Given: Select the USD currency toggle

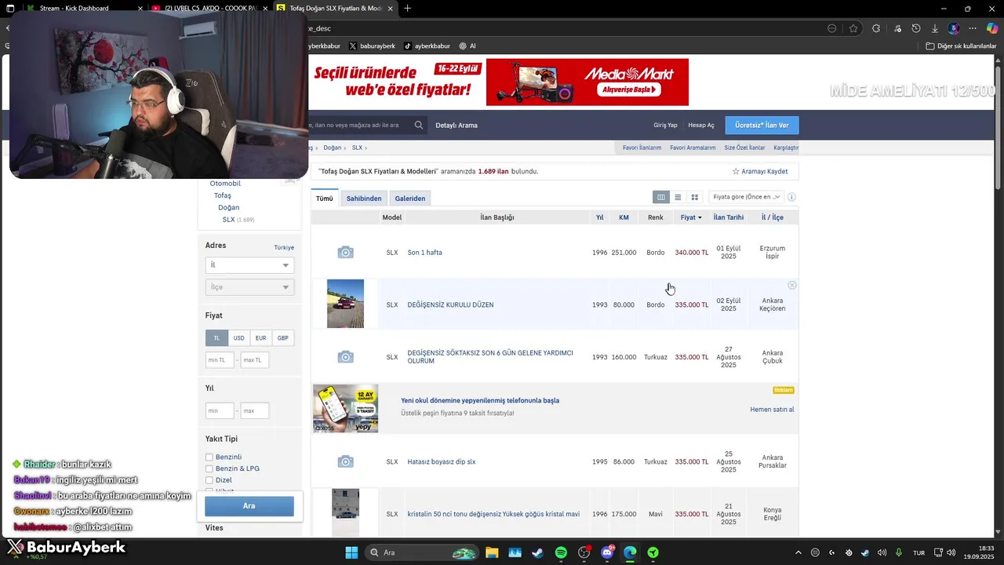Looking at the screenshot, I should [238, 337].
